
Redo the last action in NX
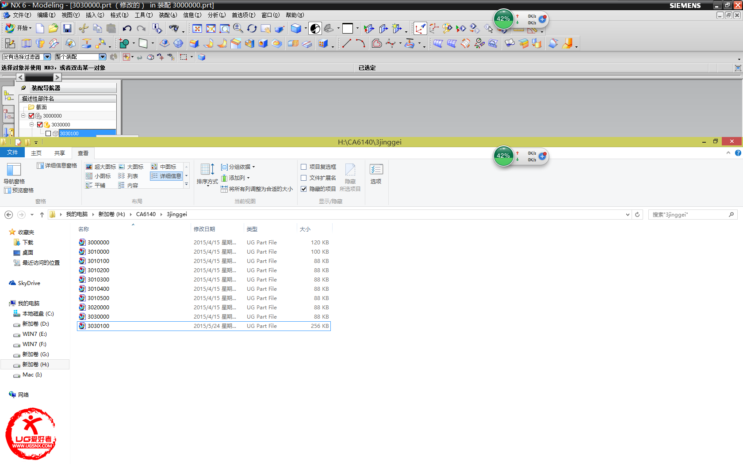tap(141, 28)
